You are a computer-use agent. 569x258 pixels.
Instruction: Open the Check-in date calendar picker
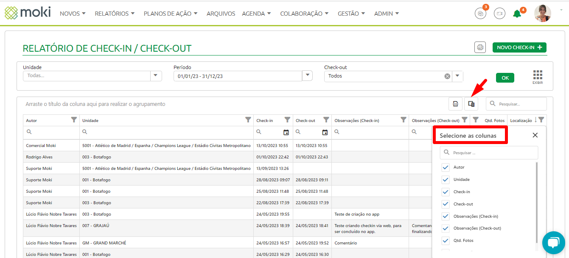(x=286, y=132)
